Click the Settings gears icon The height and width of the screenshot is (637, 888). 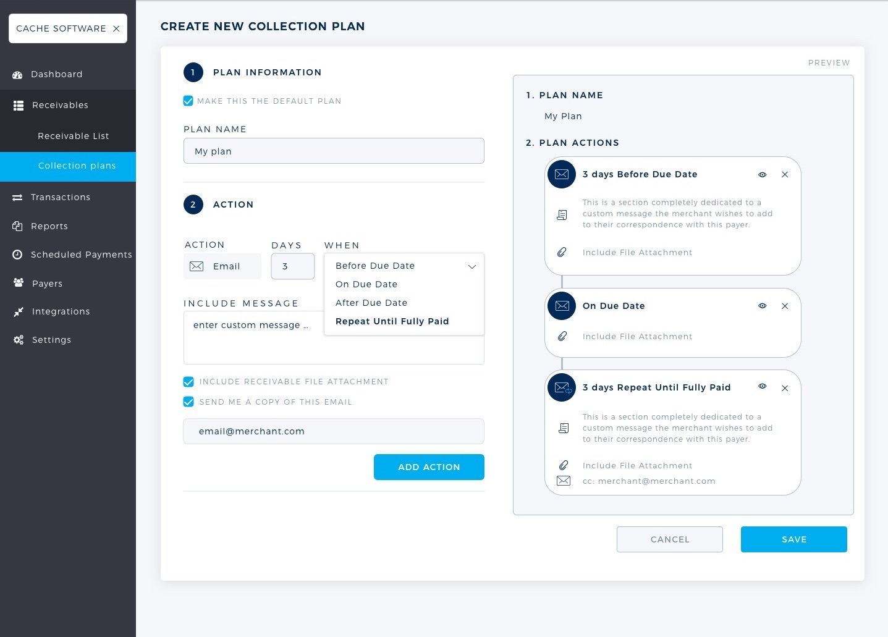(x=19, y=340)
